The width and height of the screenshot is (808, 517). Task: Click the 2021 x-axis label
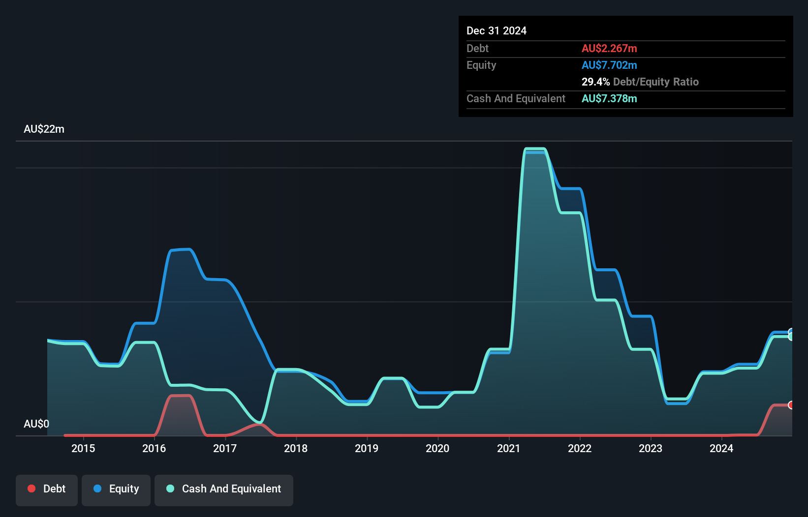(x=508, y=448)
